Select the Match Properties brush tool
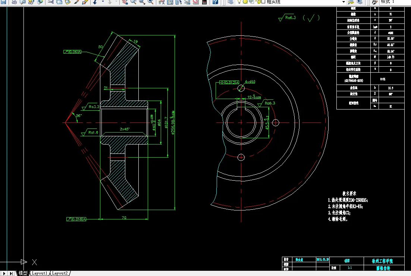411x276 pixels. point(76,2)
